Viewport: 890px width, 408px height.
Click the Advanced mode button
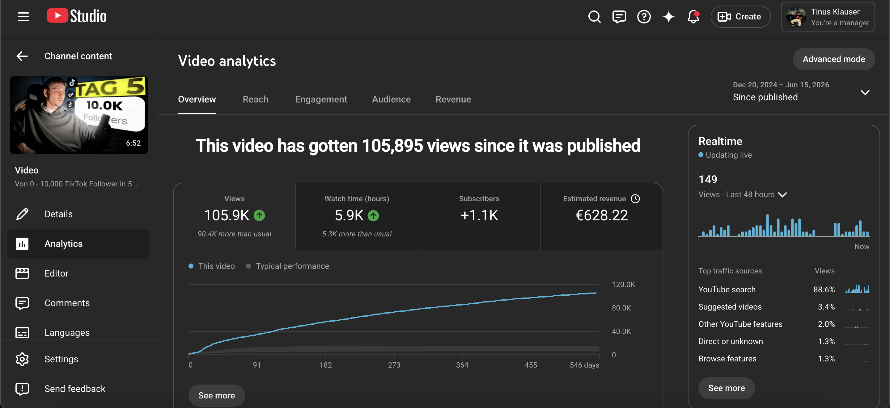coord(834,59)
